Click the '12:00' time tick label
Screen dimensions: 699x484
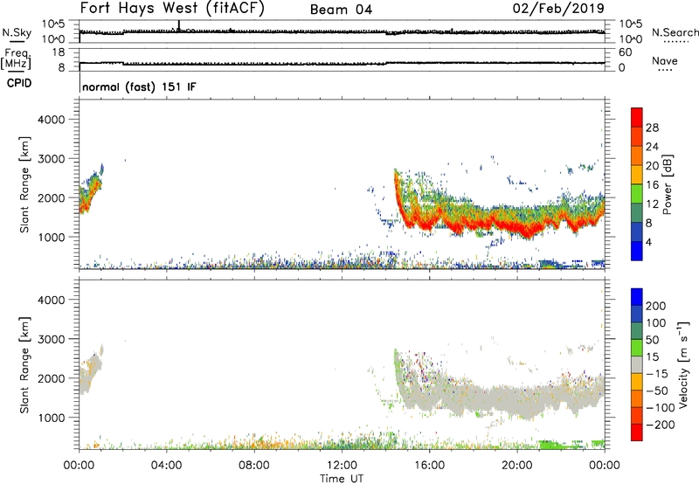click(342, 466)
